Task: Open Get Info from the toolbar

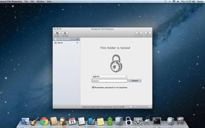Action: pyautogui.click(x=65, y=33)
